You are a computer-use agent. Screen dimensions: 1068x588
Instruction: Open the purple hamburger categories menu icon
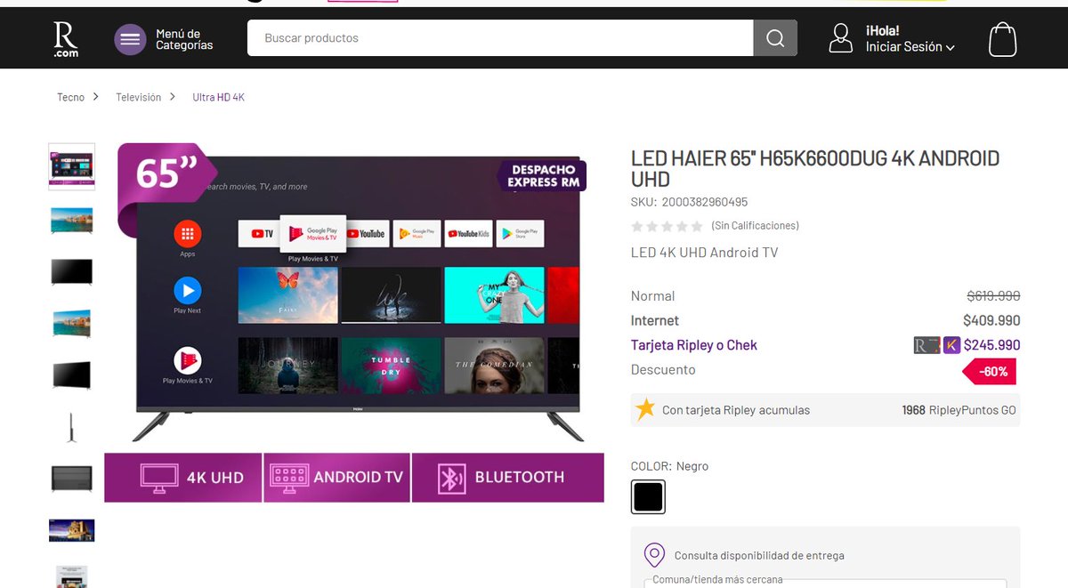click(130, 39)
